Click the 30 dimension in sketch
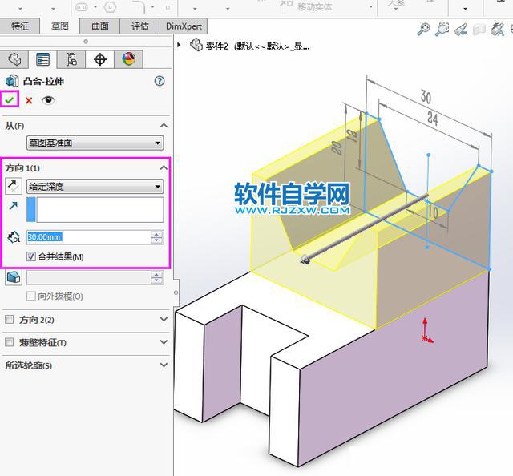 click(x=426, y=97)
